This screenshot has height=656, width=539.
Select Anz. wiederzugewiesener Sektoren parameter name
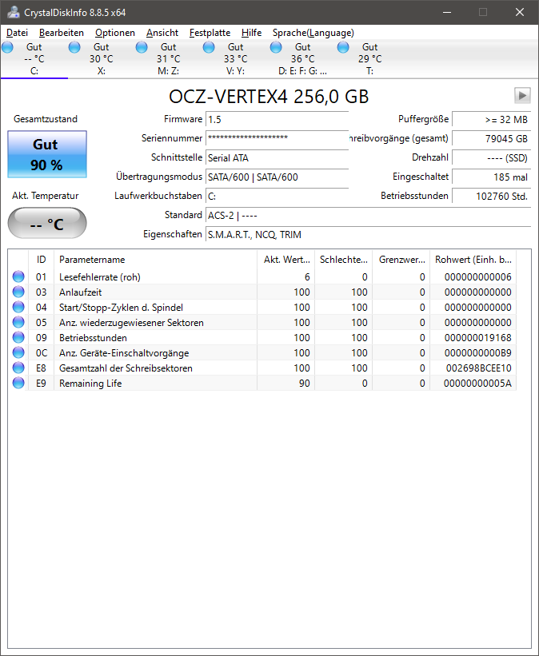tap(131, 323)
